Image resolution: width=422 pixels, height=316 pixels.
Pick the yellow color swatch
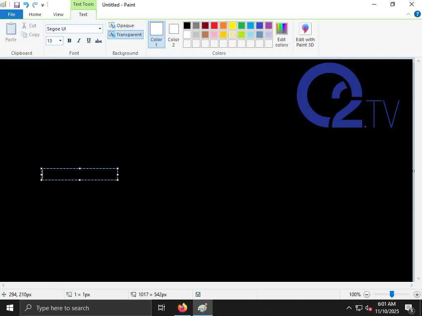pyautogui.click(x=232, y=26)
